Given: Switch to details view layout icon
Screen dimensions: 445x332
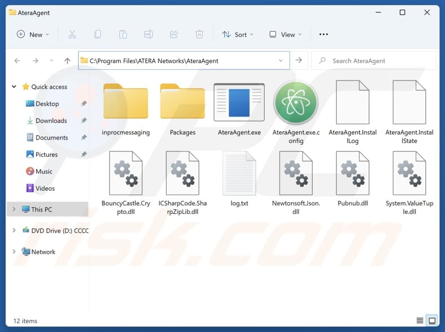Looking at the screenshot, I should point(420,321).
